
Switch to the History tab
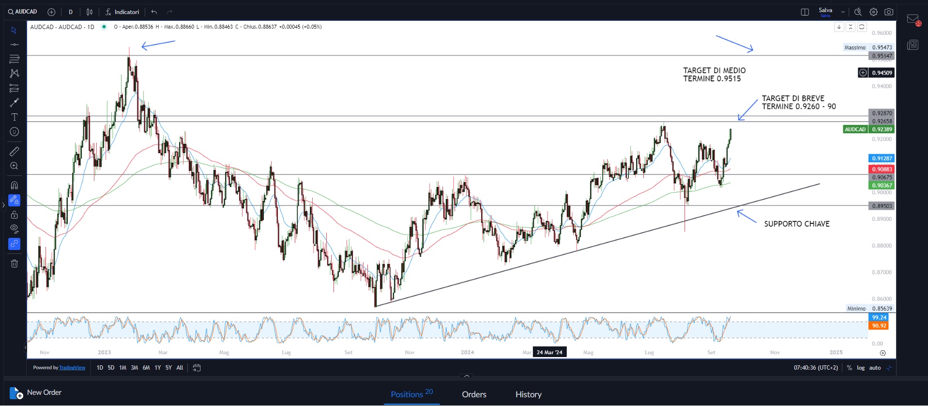tap(528, 394)
